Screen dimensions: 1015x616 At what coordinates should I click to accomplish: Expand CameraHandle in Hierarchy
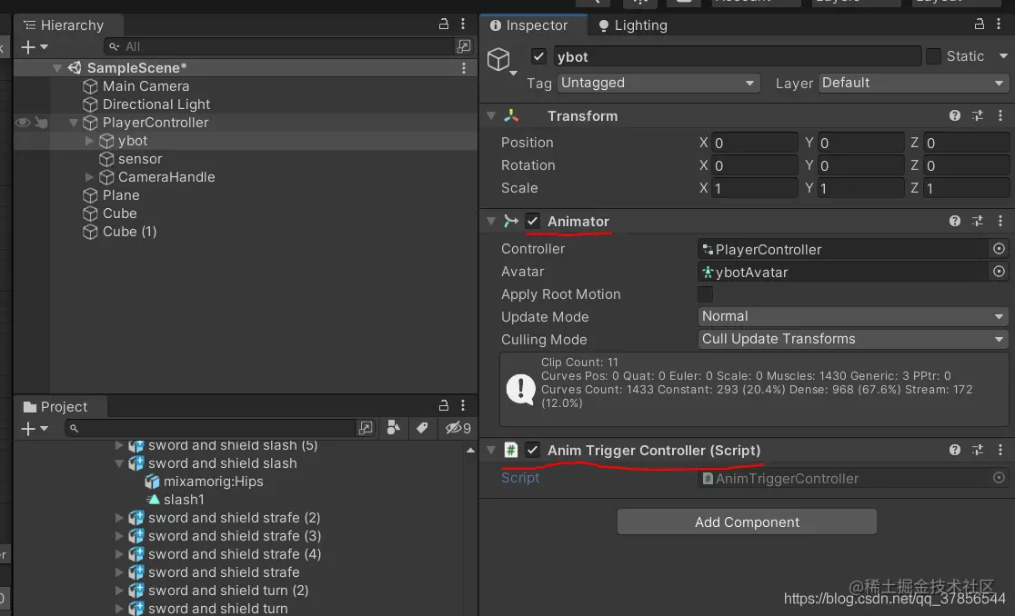pos(89,176)
